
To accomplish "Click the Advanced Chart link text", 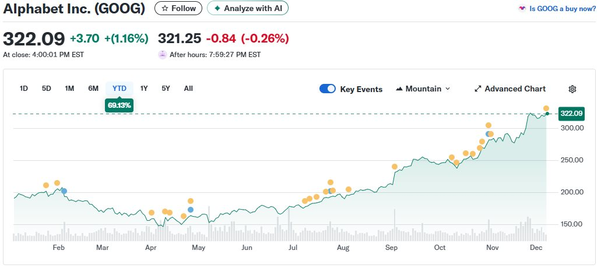I will [515, 89].
